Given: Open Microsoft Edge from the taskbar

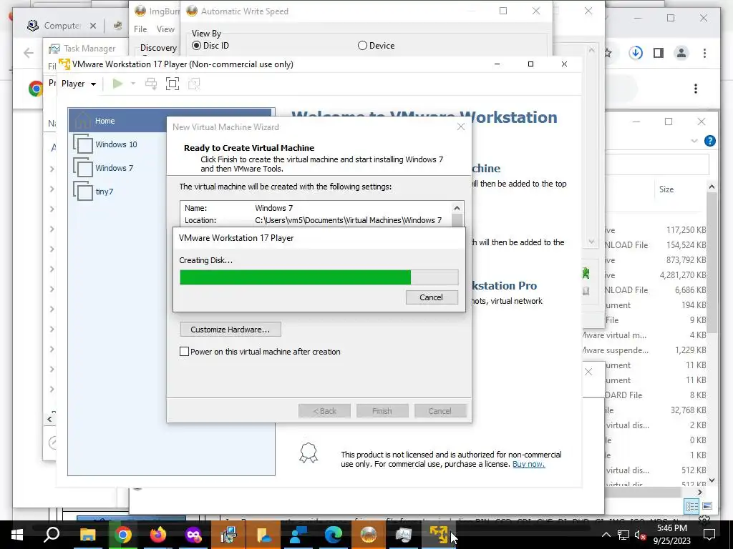Looking at the screenshot, I should pos(334,535).
